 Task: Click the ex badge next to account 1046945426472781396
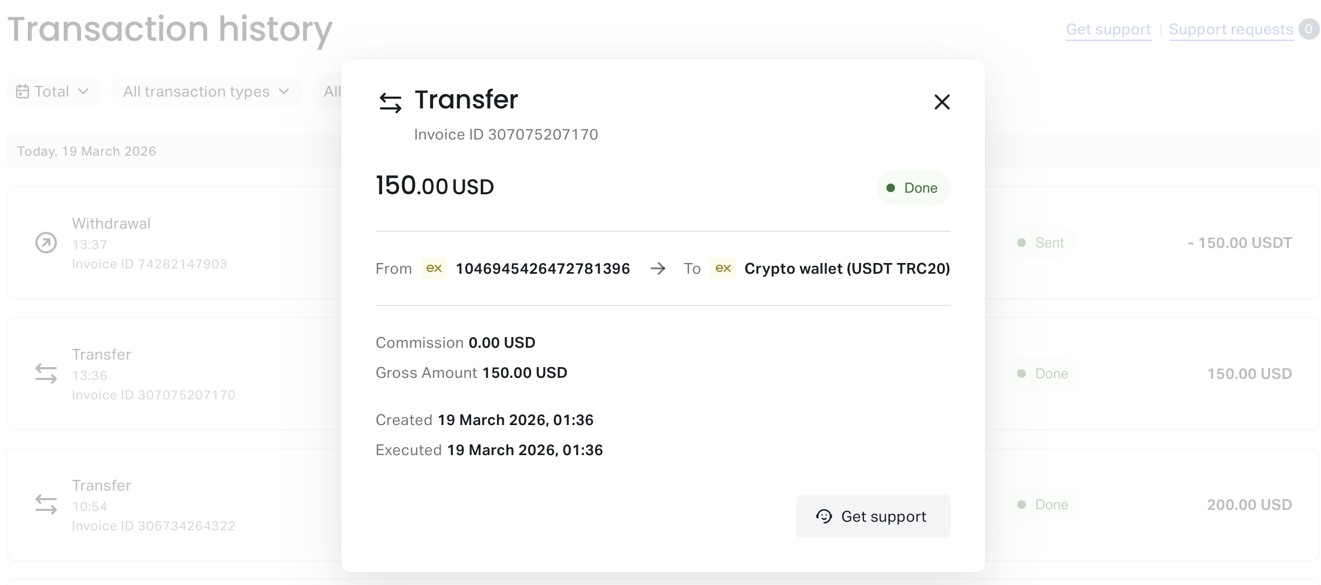coord(434,268)
